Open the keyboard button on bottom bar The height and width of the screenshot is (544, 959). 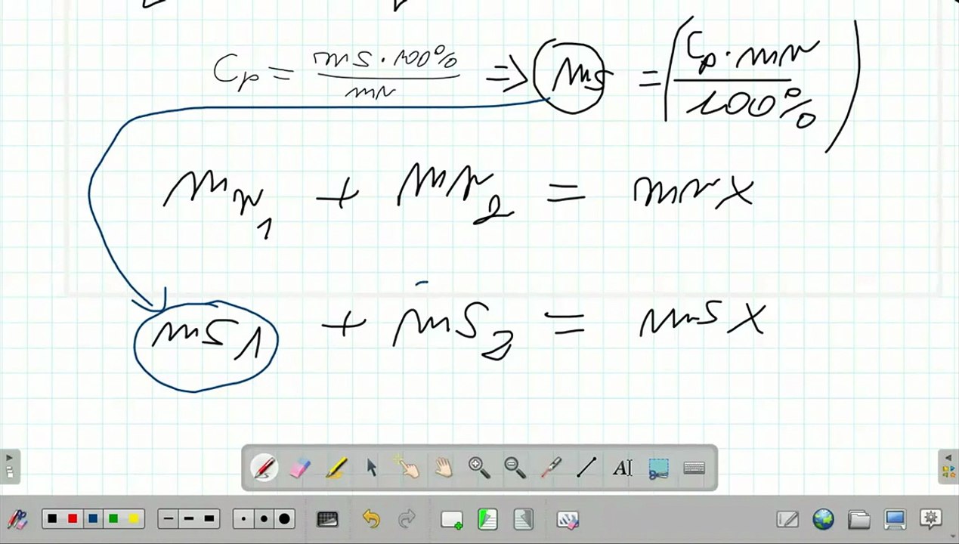click(327, 519)
